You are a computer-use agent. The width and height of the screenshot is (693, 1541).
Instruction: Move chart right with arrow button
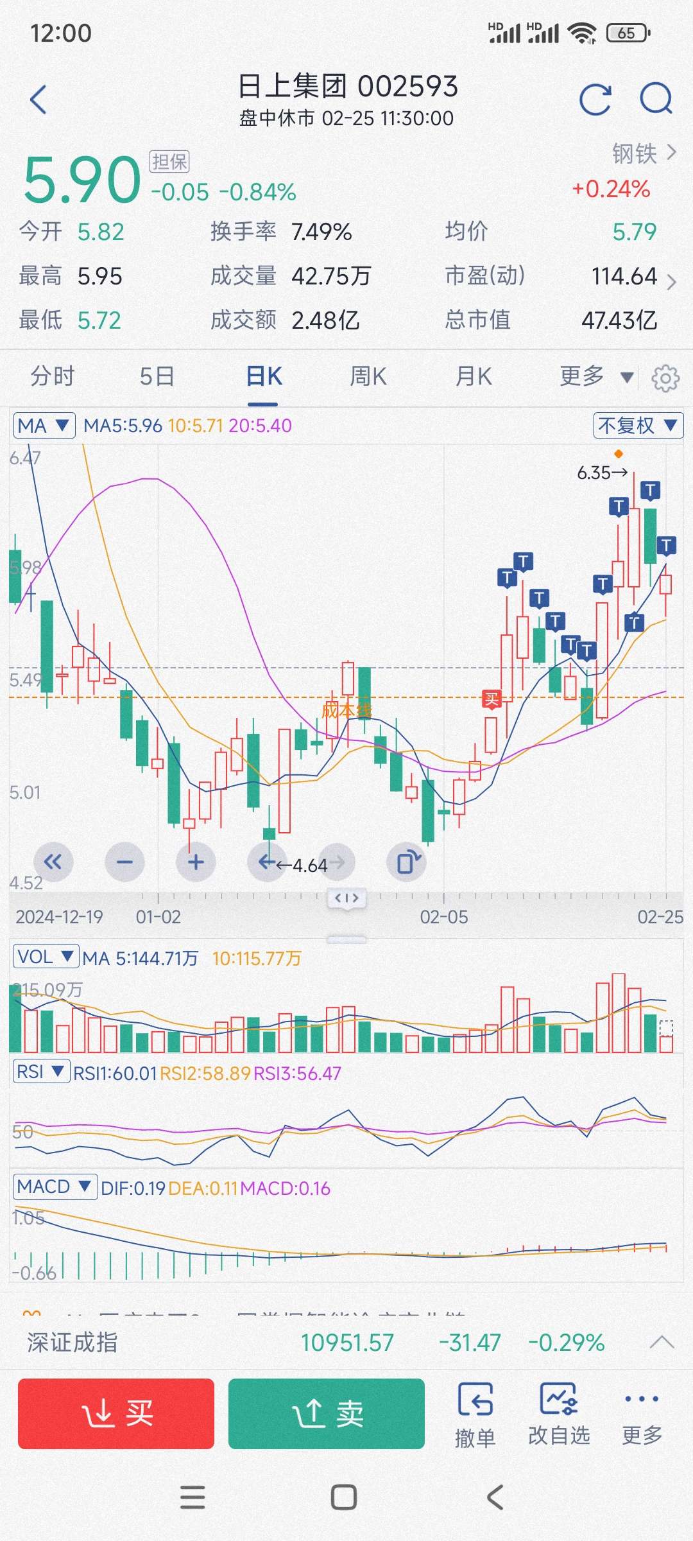tap(336, 862)
